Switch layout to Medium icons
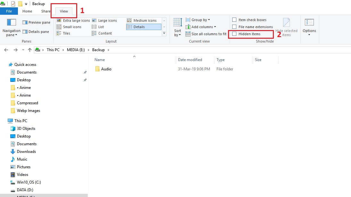This screenshot has height=197, width=351. [x=142, y=20]
